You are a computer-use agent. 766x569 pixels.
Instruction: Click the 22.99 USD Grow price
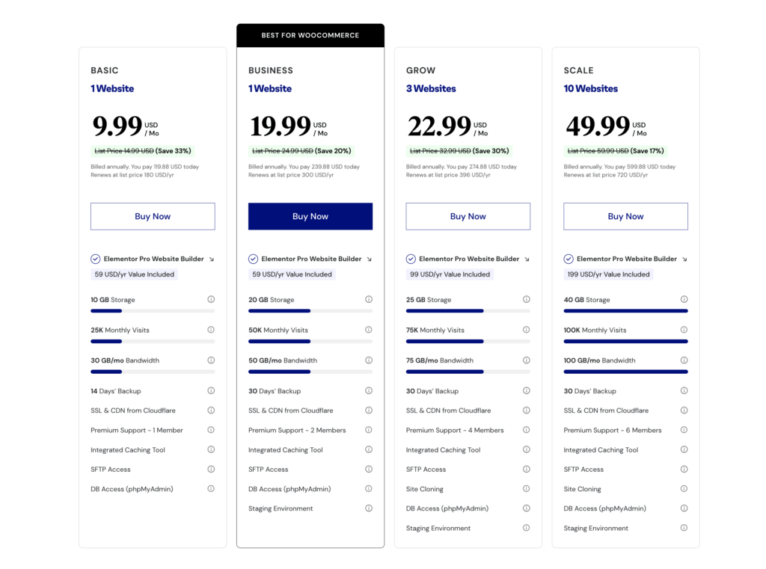[x=440, y=126]
